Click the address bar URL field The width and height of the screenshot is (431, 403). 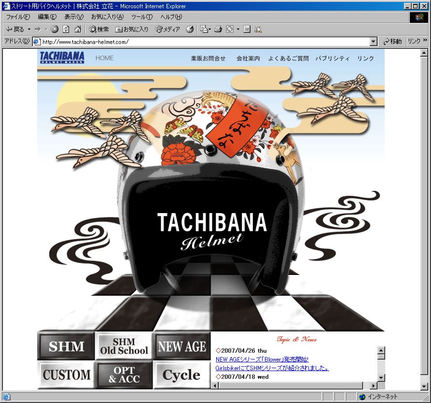[x=205, y=42]
